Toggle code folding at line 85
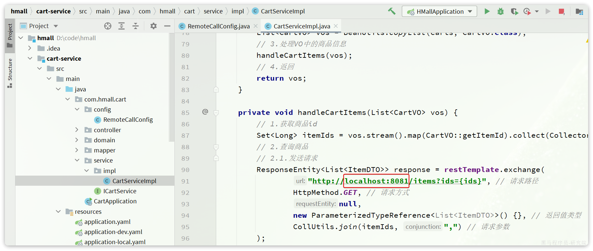 216,113
